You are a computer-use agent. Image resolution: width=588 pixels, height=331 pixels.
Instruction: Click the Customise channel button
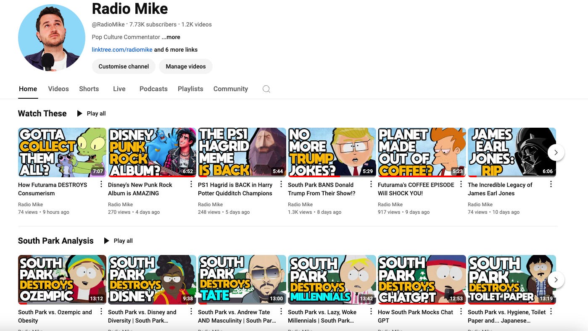[x=124, y=66]
